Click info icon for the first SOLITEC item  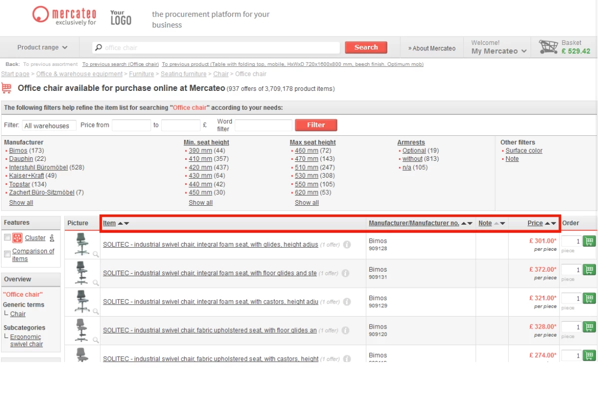tap(346, 245)
